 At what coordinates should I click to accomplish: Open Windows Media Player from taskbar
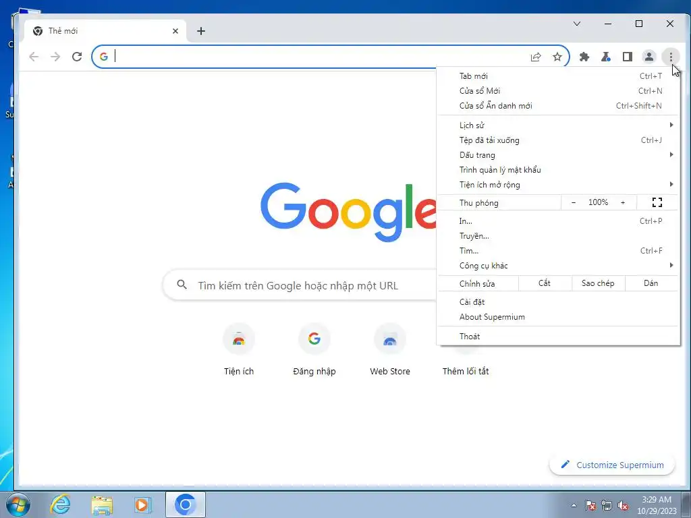click(143, 505)
